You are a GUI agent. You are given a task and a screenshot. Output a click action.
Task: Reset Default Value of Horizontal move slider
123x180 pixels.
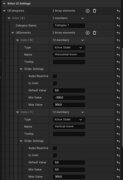point(118,91)
